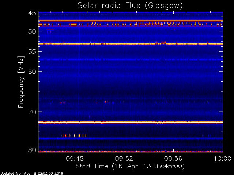Click the plot title 'Solar radio Flux (Glasgow)'
This screenshot has height=175, width=234.
pyautogui.click(x=130, y=6)
